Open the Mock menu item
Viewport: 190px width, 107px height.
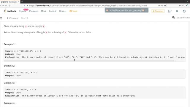tap(44, 11)
